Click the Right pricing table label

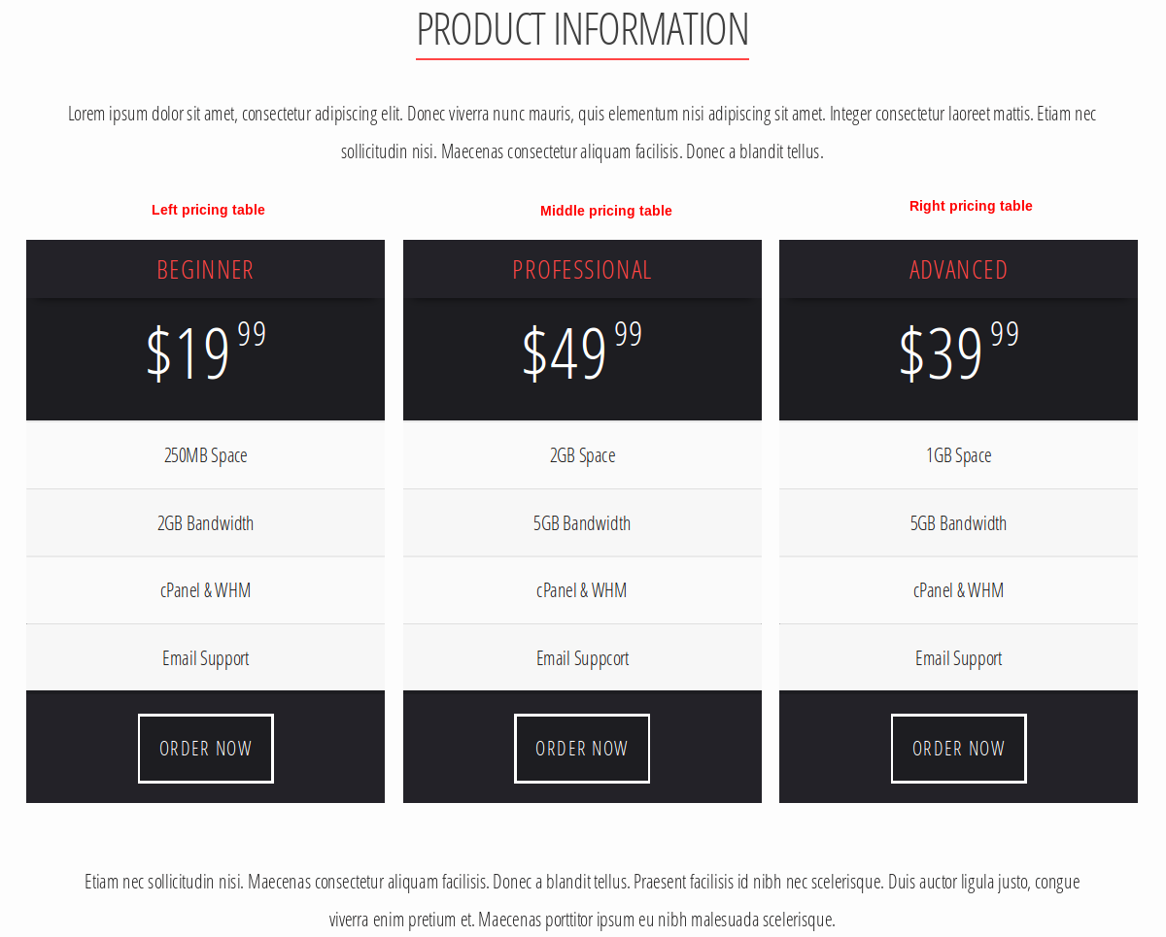click(x=971, y=206)
